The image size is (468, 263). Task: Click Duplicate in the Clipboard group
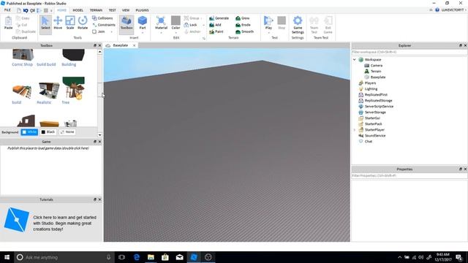(26, 31)
